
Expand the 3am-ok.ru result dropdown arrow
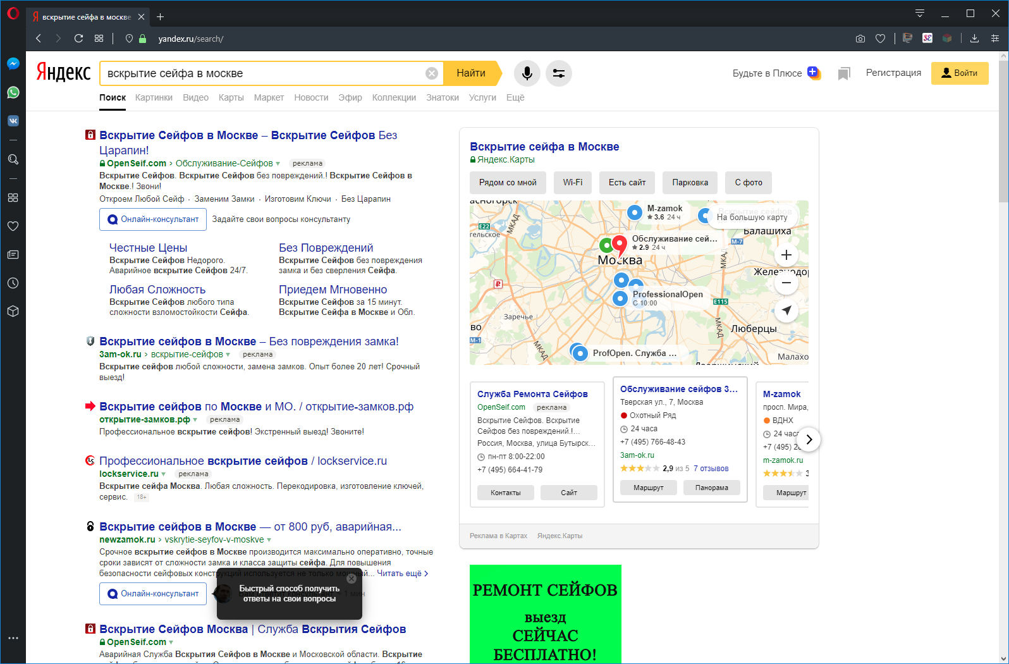click(x=228, y=355)
